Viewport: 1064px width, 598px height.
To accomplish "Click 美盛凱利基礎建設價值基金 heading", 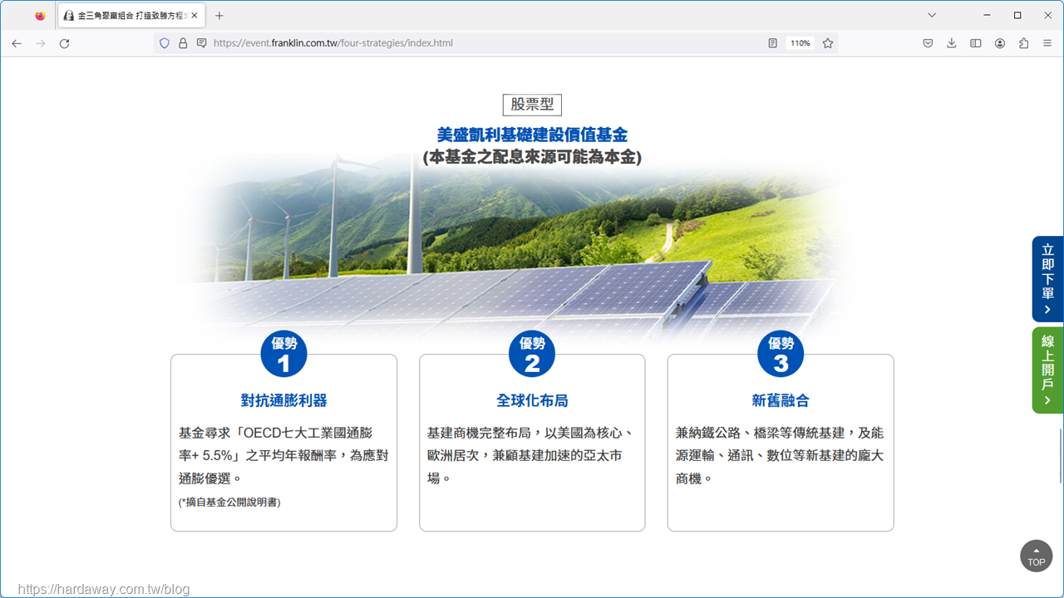I will 532,135.
